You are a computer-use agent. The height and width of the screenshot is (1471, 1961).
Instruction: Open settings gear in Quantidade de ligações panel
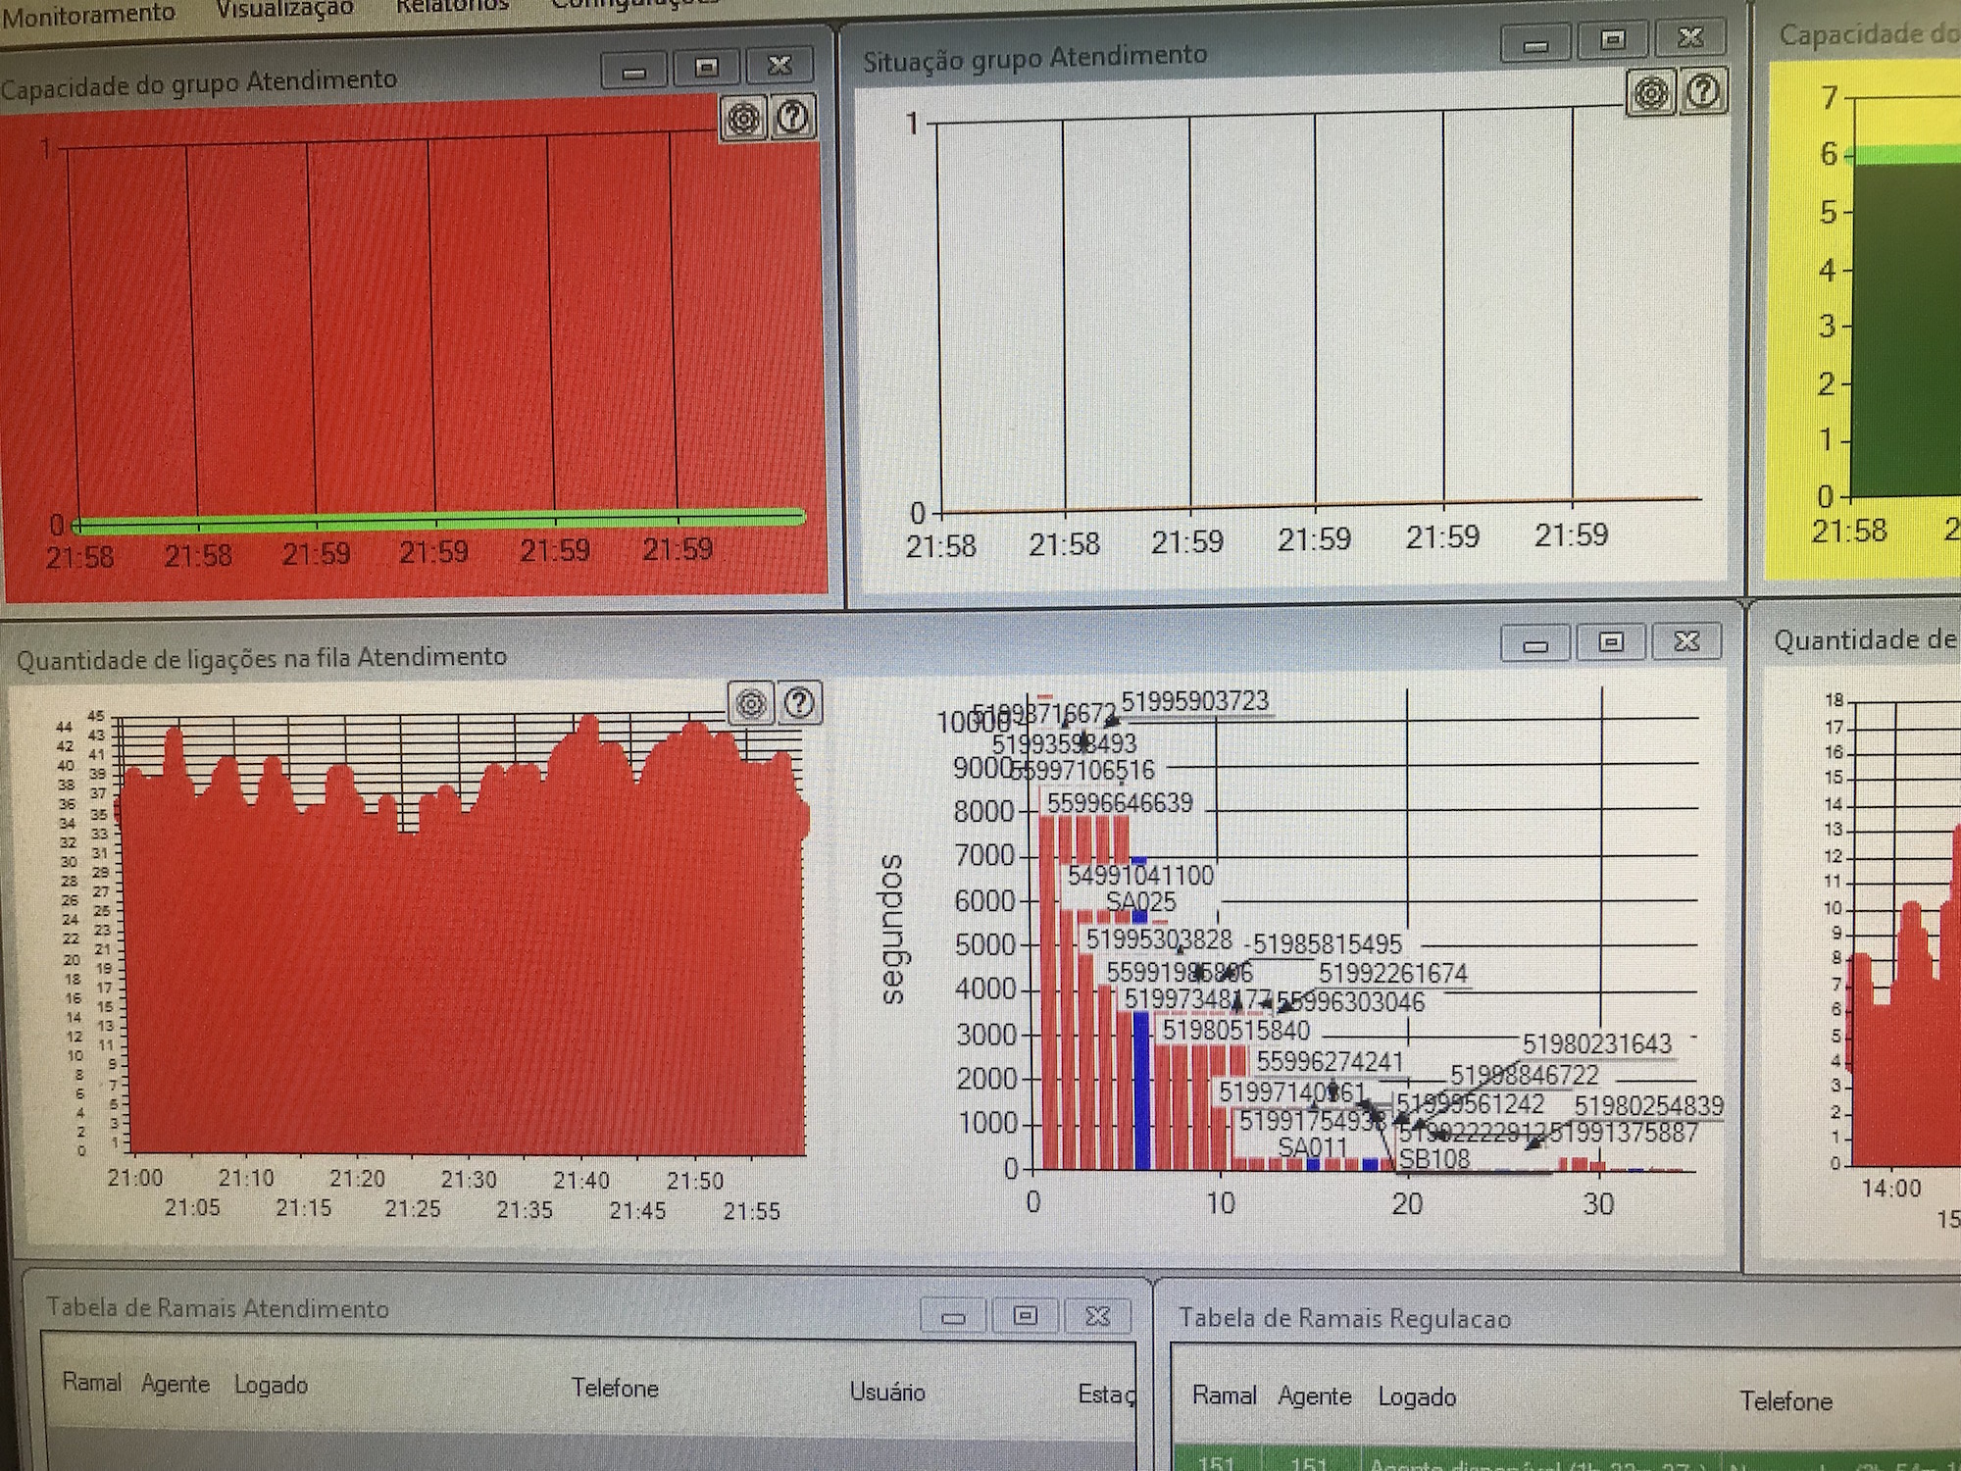pyautogui.click(x=751, y=703)
